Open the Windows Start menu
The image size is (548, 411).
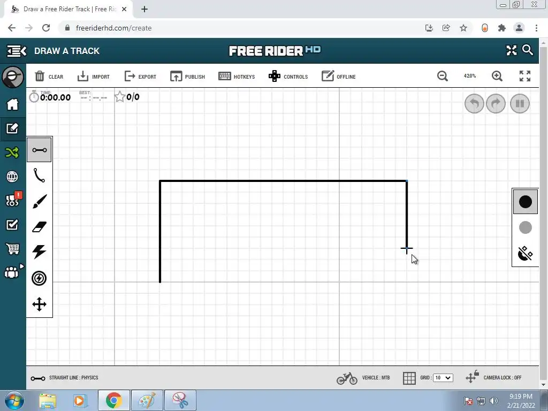pyautogui.click(x=14, y=400)
